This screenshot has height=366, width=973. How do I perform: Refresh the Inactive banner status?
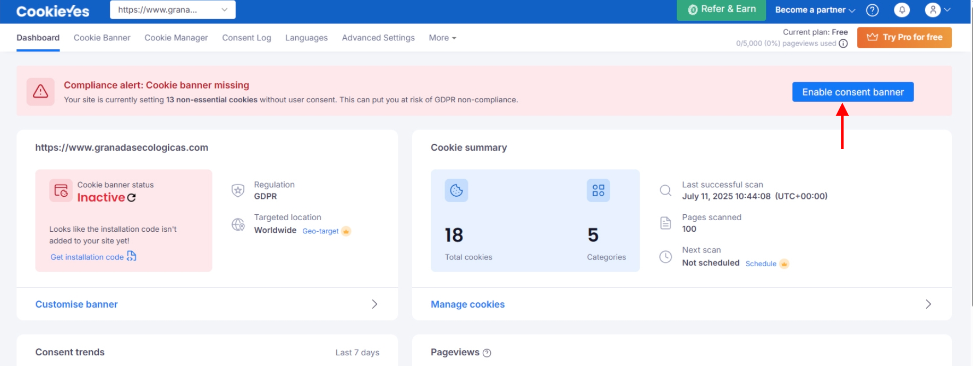131,198
